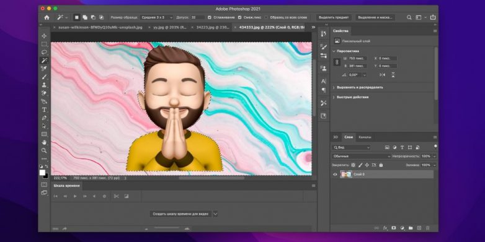Open the Непрозрачность opacity dropdown arrow
The width and height of the screenshot is (485, 242).
(434, 156)
